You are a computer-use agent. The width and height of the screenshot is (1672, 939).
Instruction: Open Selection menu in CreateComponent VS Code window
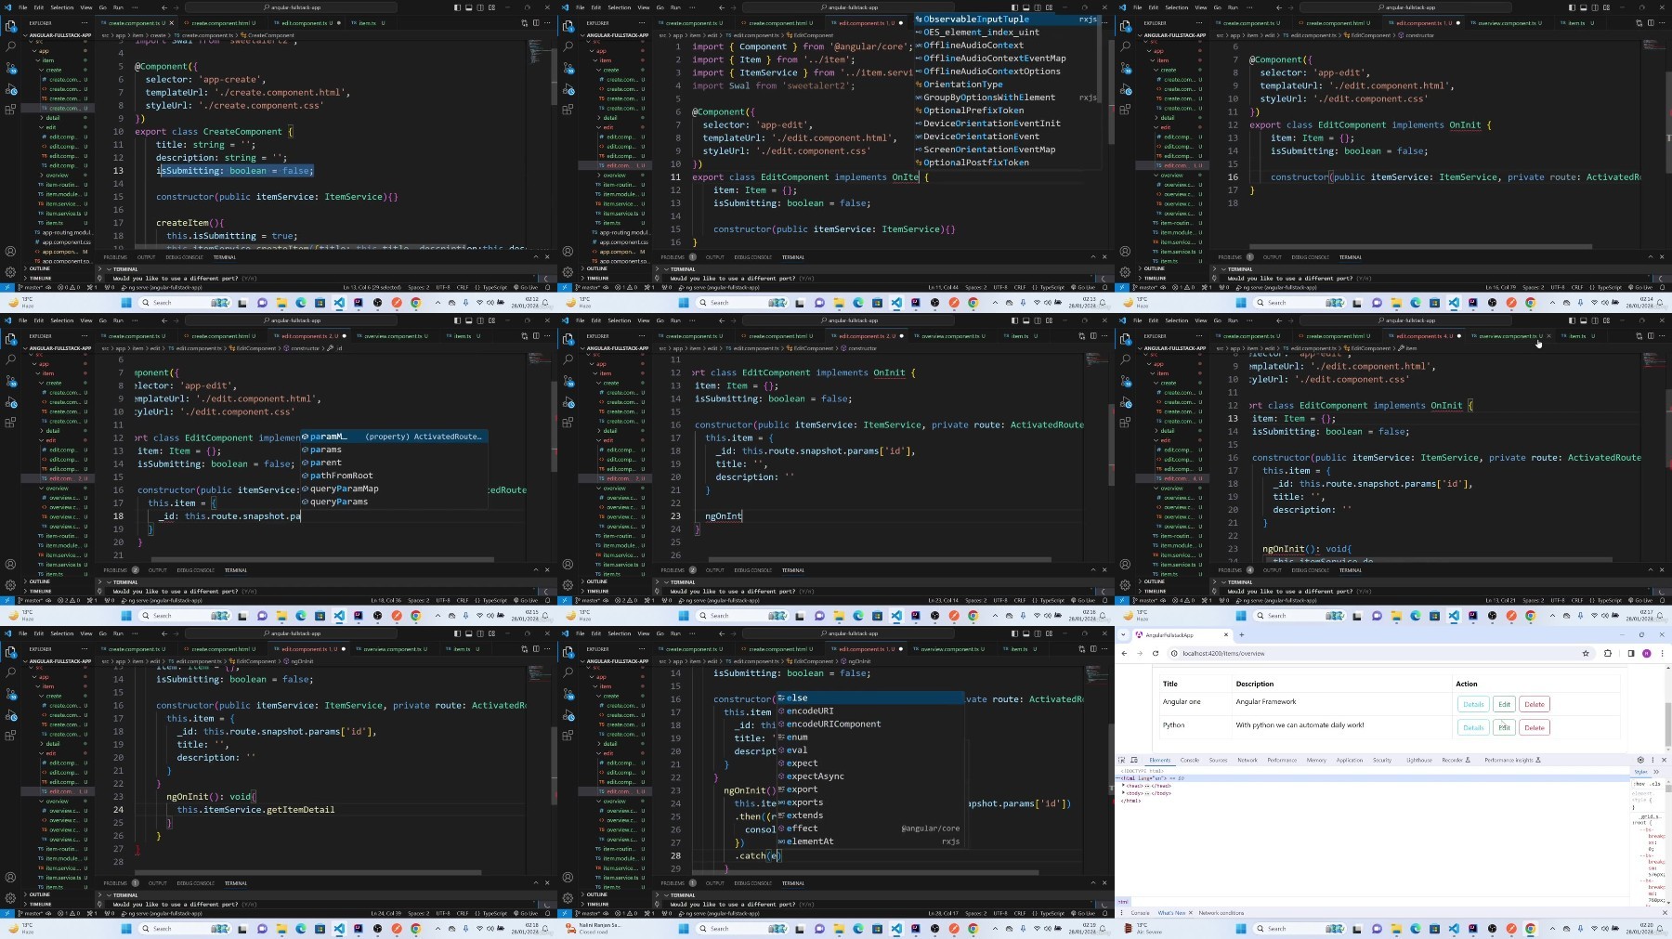pos(62,7)
